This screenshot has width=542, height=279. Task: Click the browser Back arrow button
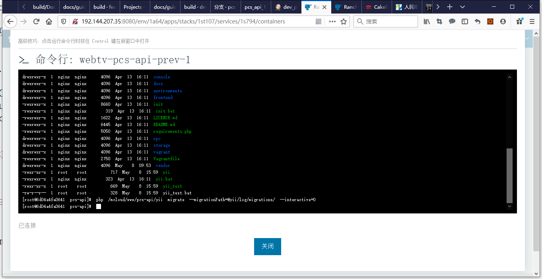click(x=10, y=21)
